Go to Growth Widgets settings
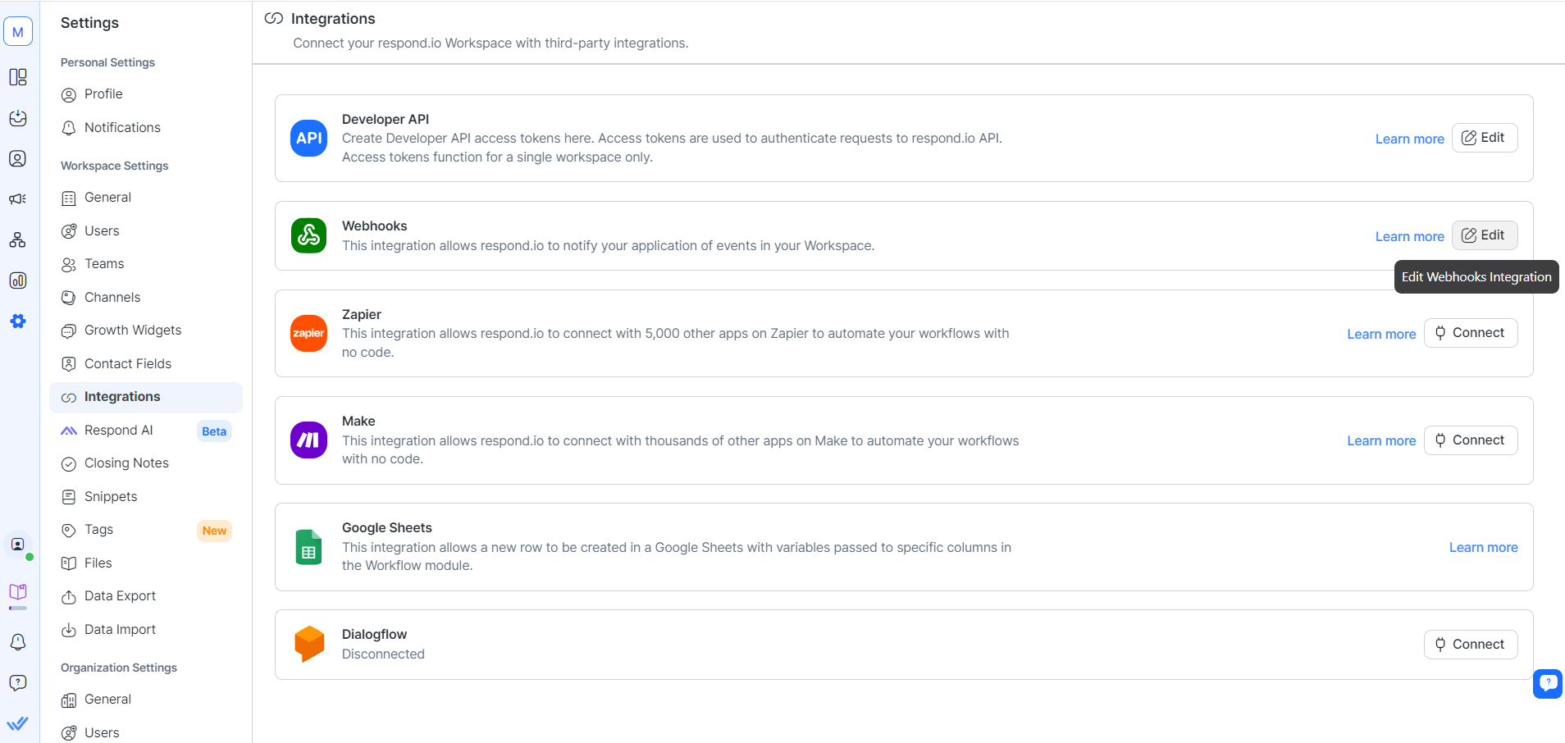Viewport: 1565px width, 743px height. pyautogui.click(x=133, y=330)
